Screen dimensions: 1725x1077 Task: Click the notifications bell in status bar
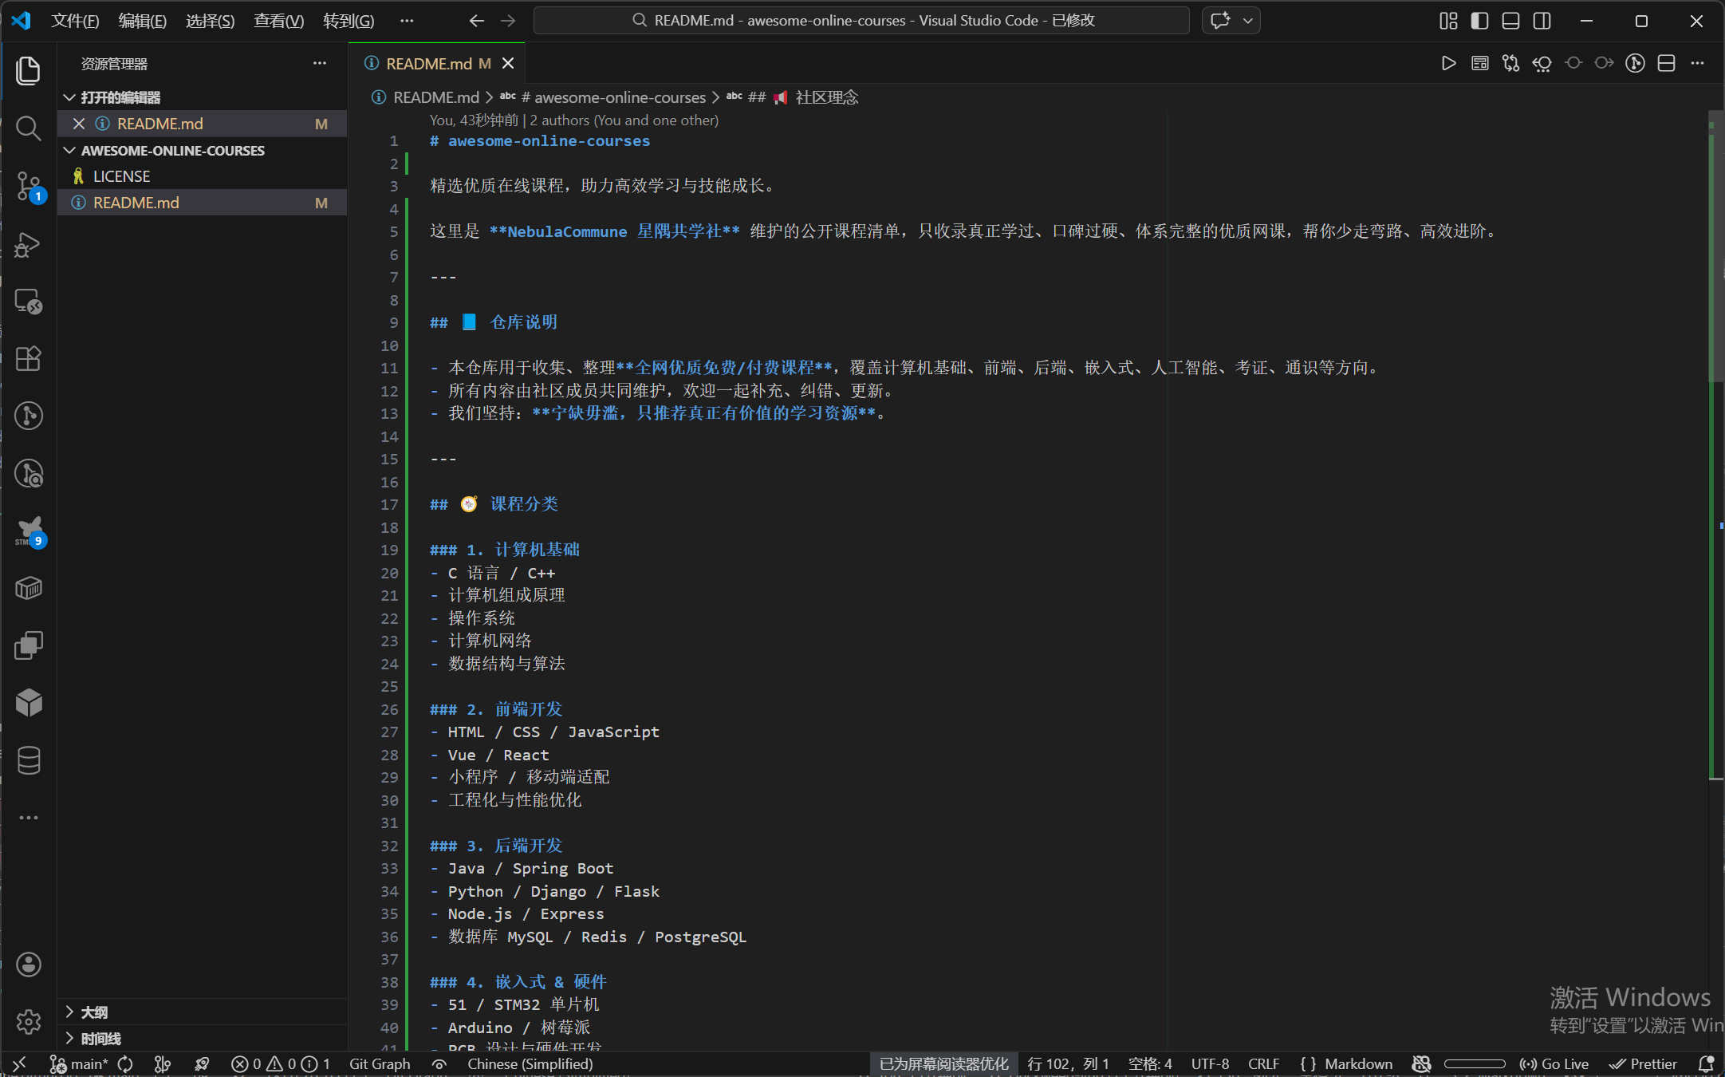point(1706,1064)
